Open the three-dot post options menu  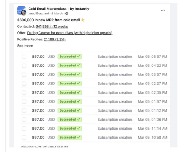click(x=162, y=10)
